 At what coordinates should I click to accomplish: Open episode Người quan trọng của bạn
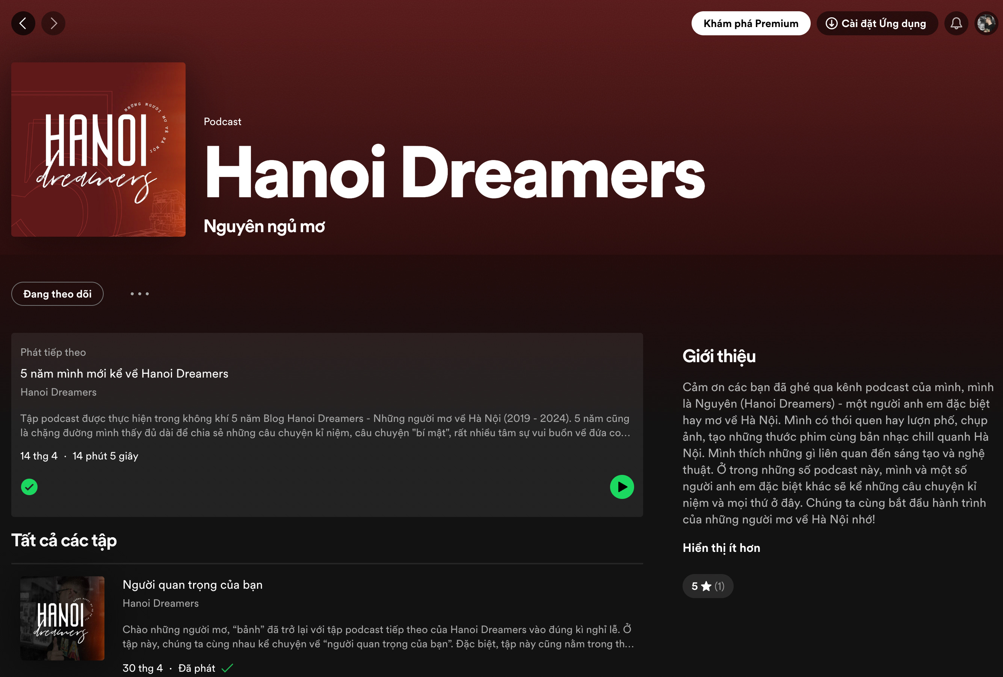coord(192,585)
